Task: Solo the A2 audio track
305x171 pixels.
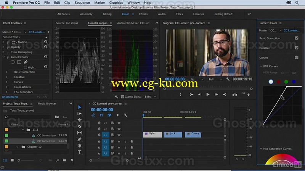Action: click(125, 147)
